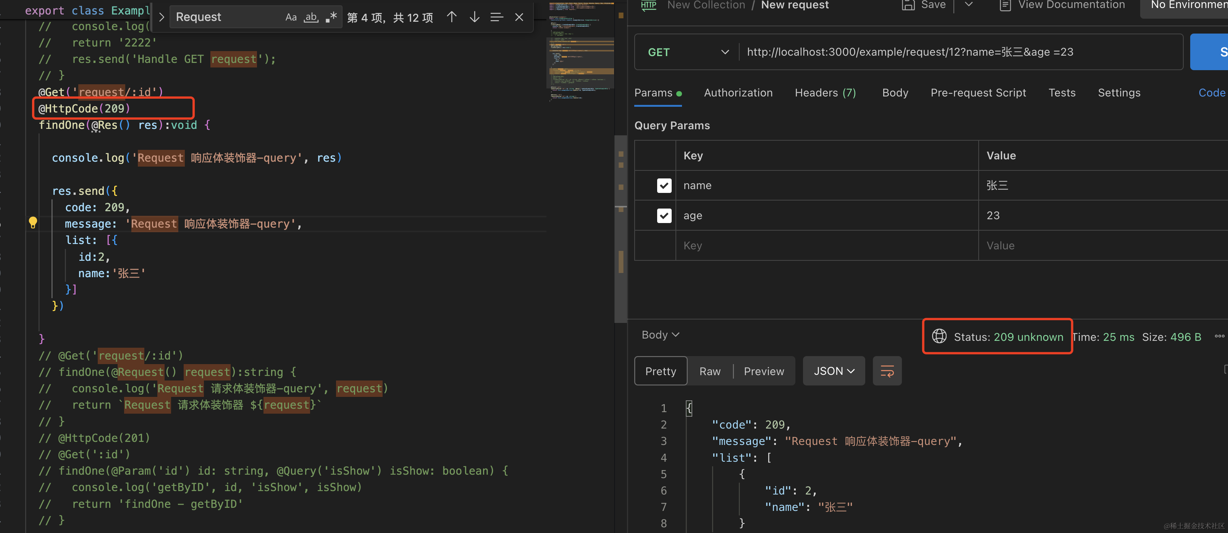Click the name key cell
This screenshot has height=533, width=1228.
(x=827, y=185)
